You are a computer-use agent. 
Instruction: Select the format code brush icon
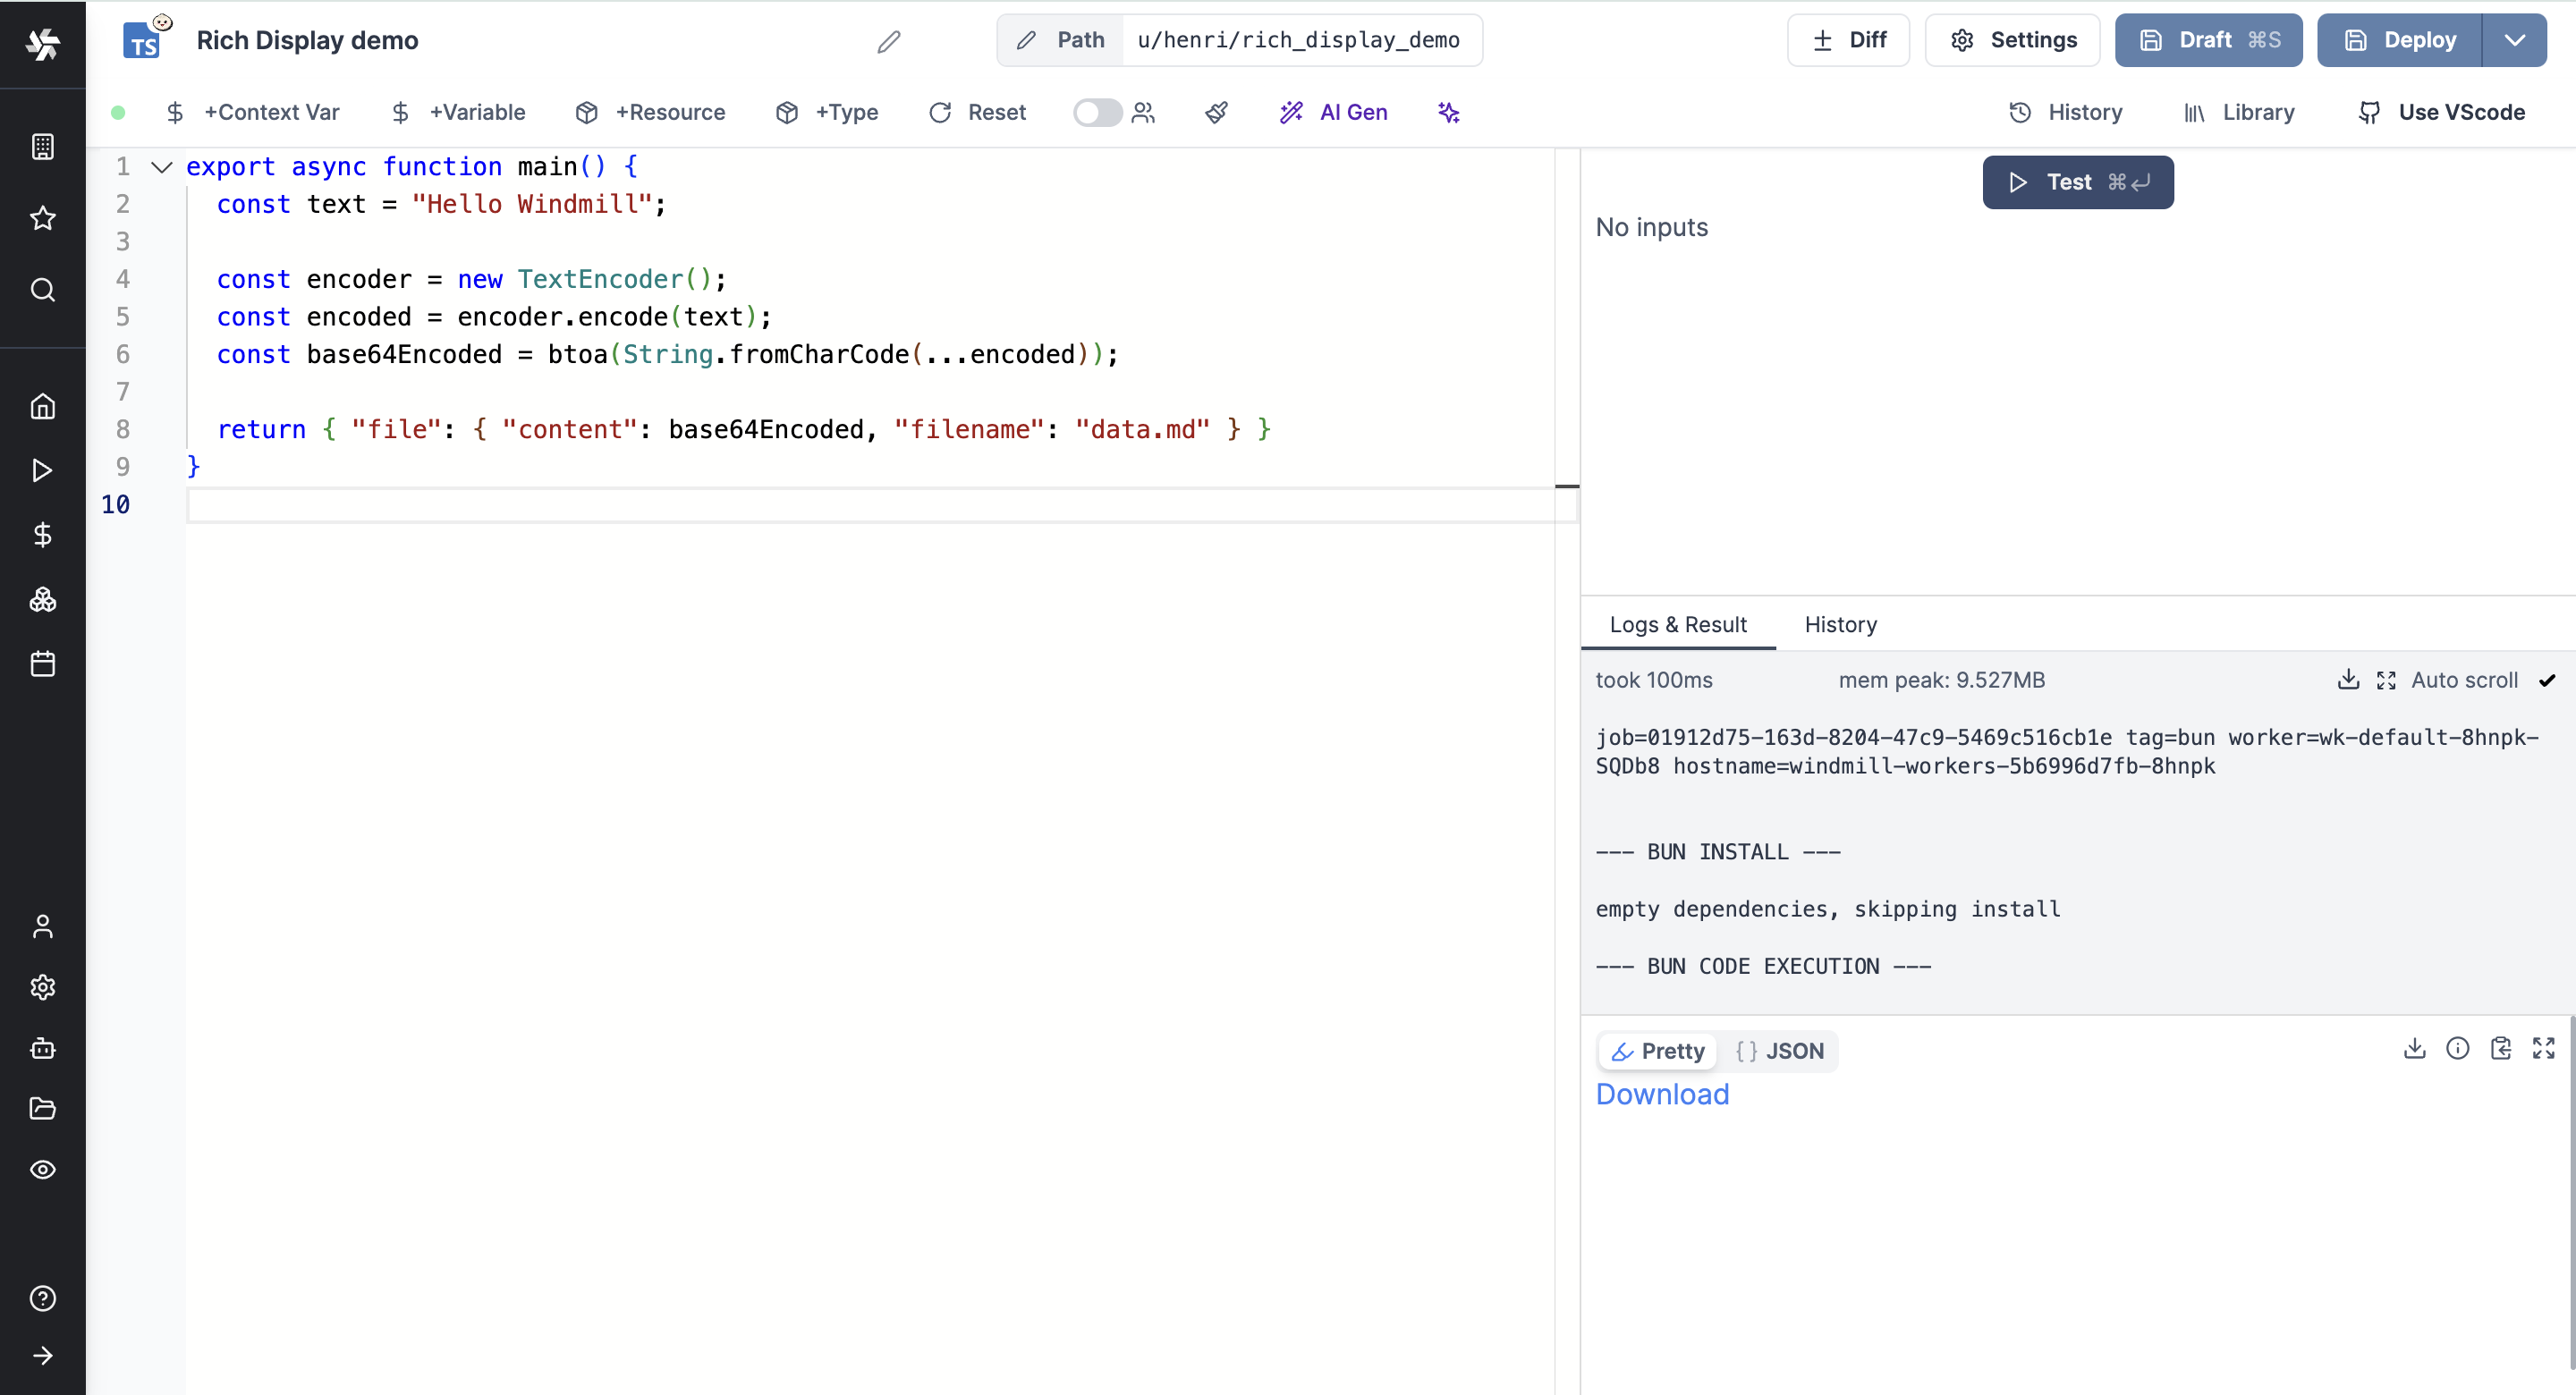coord(1216,112)
